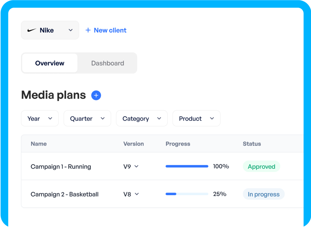This screenshot has height=228, width=311.
Task: Click the Name column header
Action: tap(39, 144)
